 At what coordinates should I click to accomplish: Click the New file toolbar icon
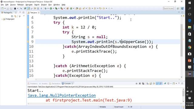coord(2,8)
